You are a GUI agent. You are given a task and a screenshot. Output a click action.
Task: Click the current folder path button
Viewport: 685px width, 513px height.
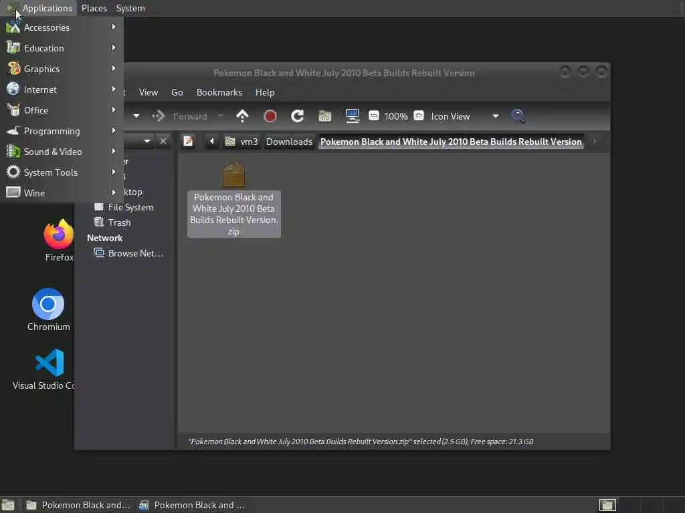[451, 142]
